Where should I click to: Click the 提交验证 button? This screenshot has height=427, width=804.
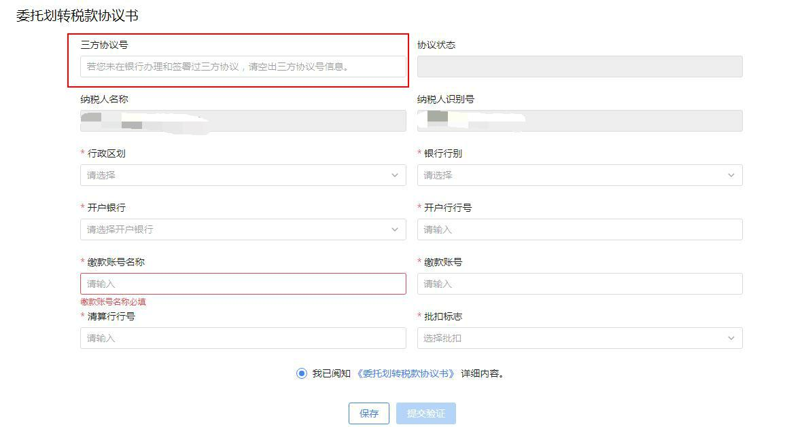point(426,413)
